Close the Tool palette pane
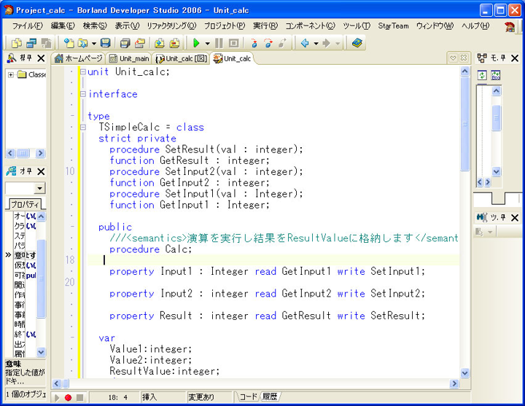This screenshot has height=406, width=525. (515, 217)
